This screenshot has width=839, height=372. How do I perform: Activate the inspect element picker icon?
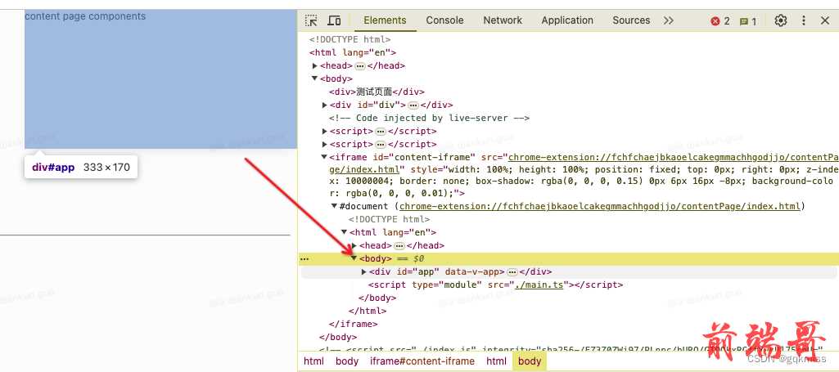(x=311, y=20)
